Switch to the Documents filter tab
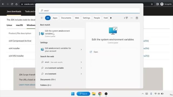173x97 pixels. (x=66, y=18)
